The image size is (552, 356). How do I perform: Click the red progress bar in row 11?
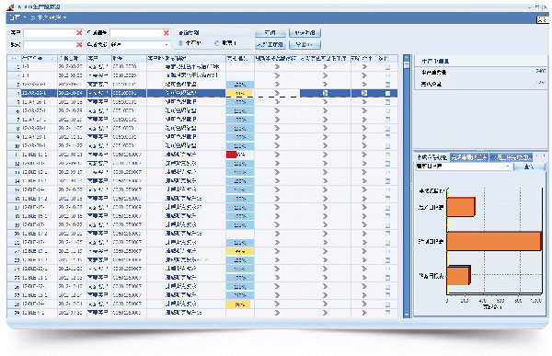tap(231, 155)
